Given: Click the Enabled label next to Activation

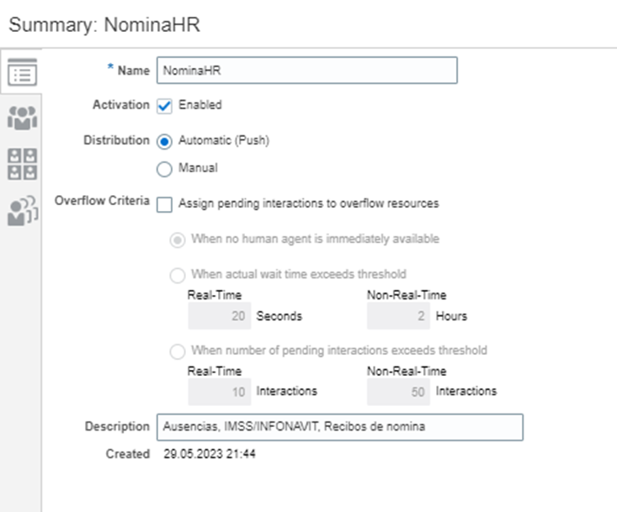Looking at the screenshot, I should [x=199, y=105].
